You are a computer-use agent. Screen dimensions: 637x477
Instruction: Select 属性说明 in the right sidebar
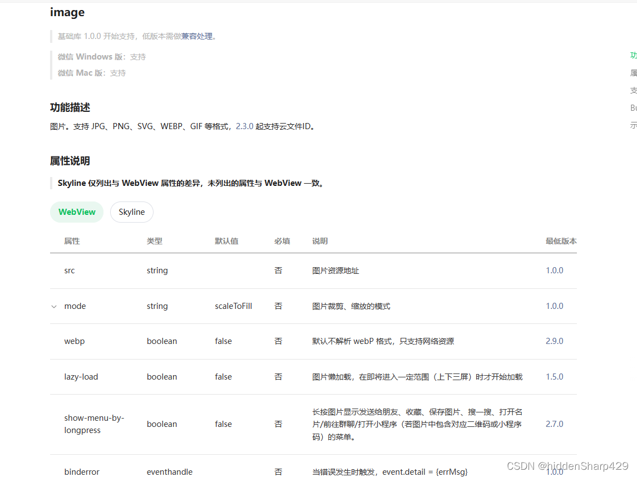pyautogui.click(x=633, y=72)
